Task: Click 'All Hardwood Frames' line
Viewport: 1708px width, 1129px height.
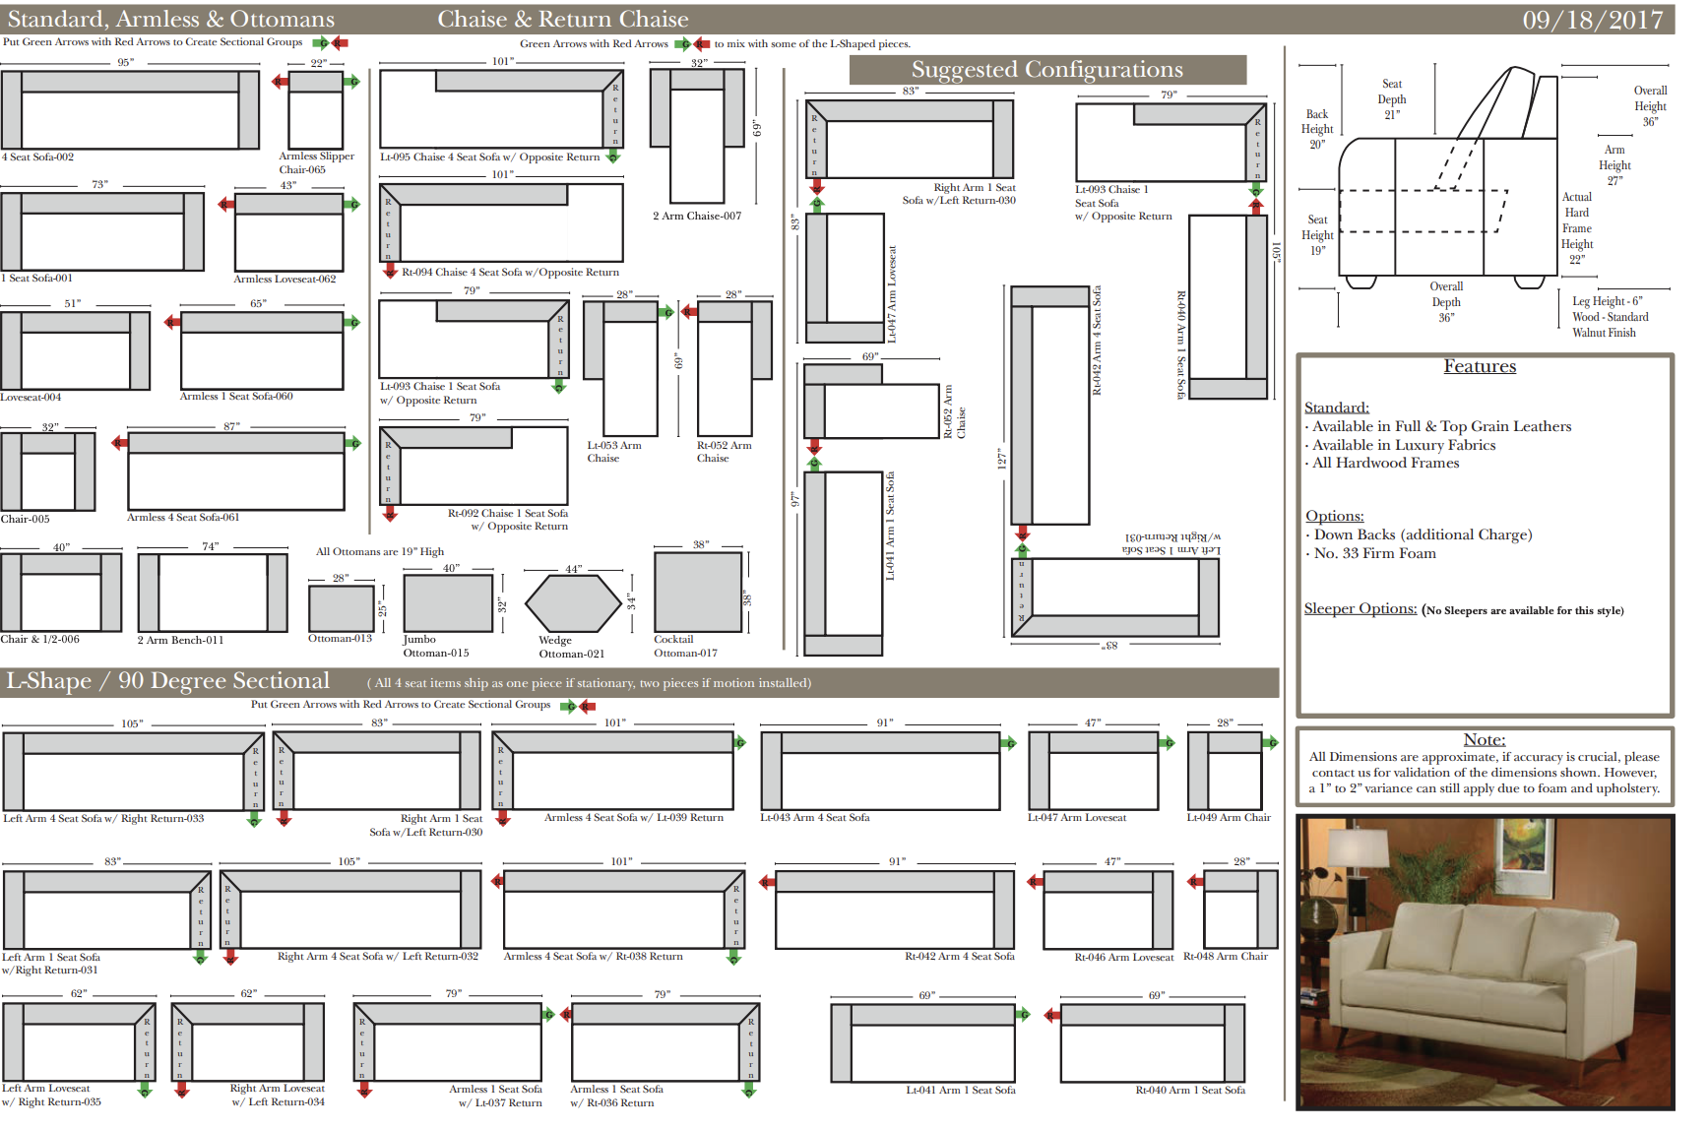Action: click(x=1385, y=463)
